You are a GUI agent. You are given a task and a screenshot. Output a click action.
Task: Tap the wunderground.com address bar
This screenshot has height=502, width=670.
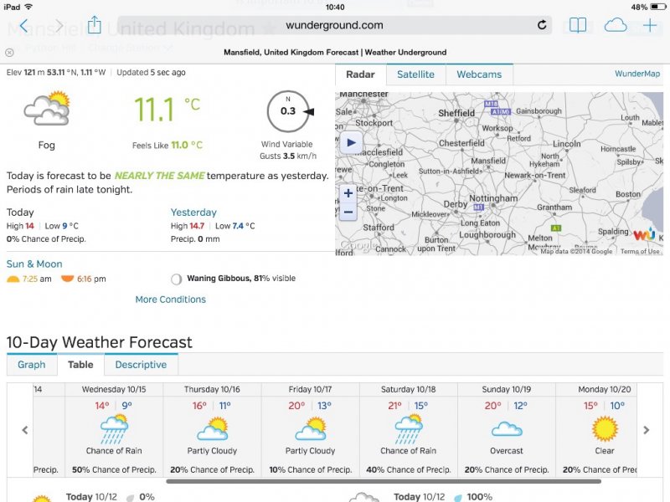point(334,25)
